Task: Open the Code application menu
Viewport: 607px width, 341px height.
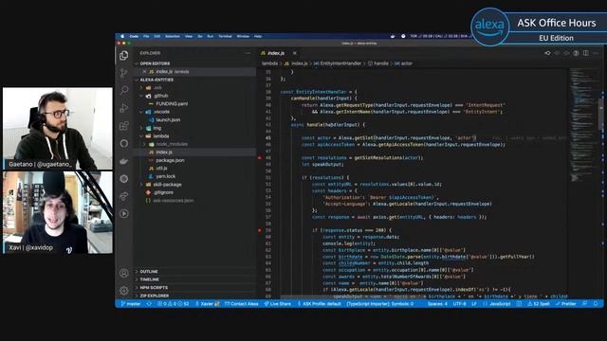Action: pyautogui.click(x=134, y=36)
